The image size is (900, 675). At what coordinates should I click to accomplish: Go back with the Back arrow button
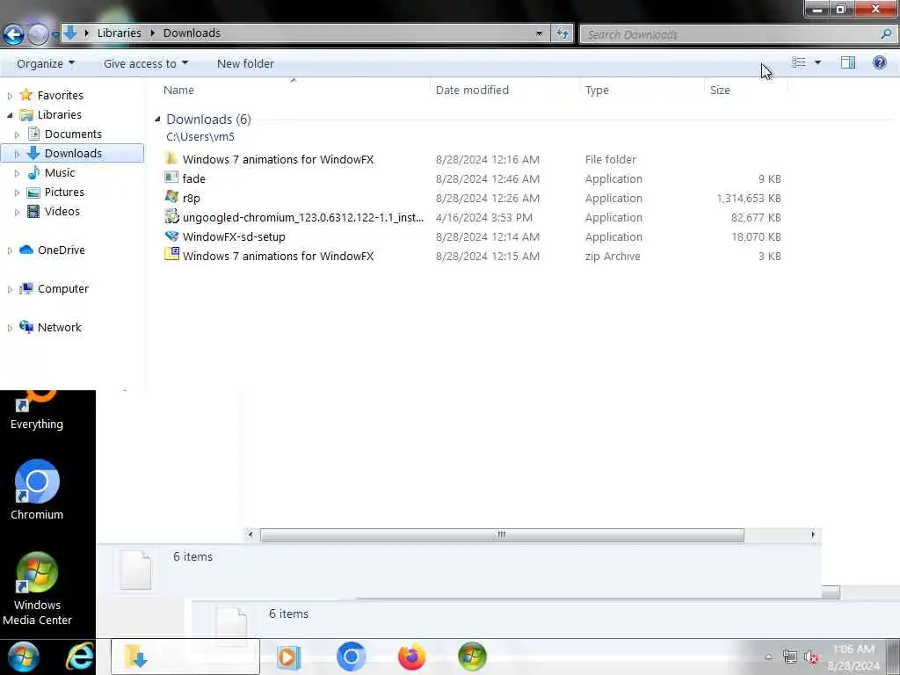(13, 34)
